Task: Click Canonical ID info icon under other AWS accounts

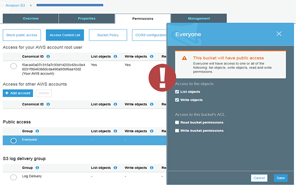Action: tap(48, 104)
